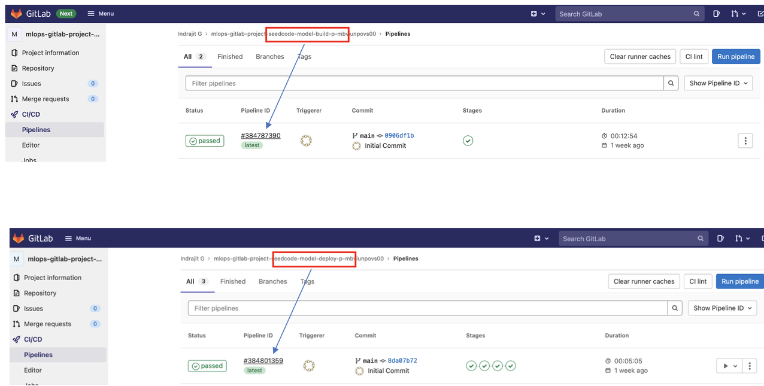This screenshot has width=764, height=386.
Task: Open Project information in the bottom sidebar
Action: coord(52,278)
